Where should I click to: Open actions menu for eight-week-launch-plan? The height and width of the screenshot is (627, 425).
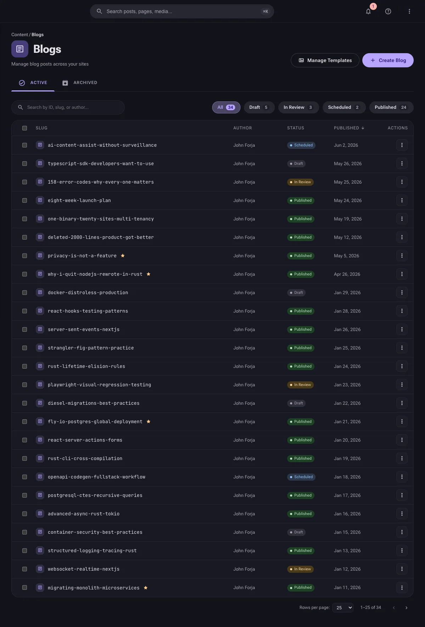pos(402,201)
